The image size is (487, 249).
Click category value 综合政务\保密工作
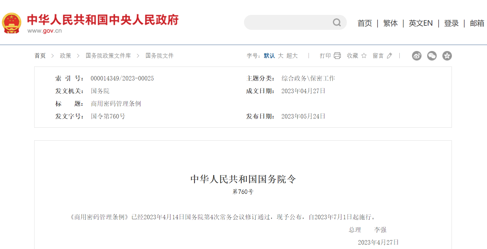[x=308, y=79]
